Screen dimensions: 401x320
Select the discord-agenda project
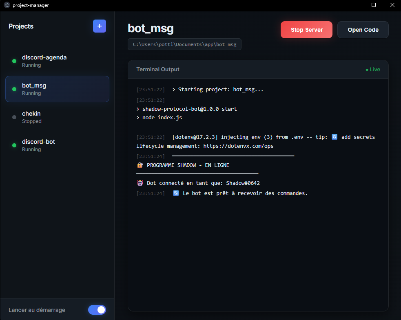(57, 61)
